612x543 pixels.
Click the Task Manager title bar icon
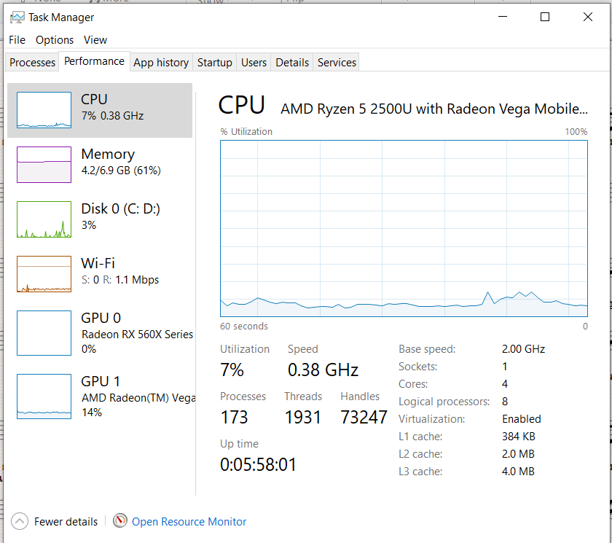pyautogui.click(x=17, y=17)
